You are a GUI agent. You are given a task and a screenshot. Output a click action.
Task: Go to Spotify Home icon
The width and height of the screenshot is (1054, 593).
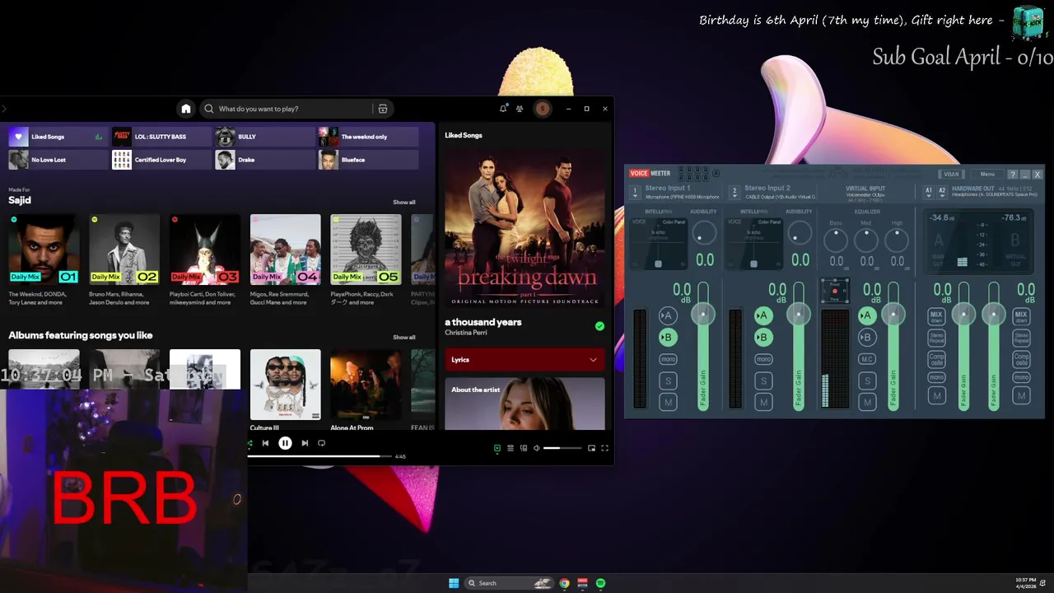click(x=186, y=109)
